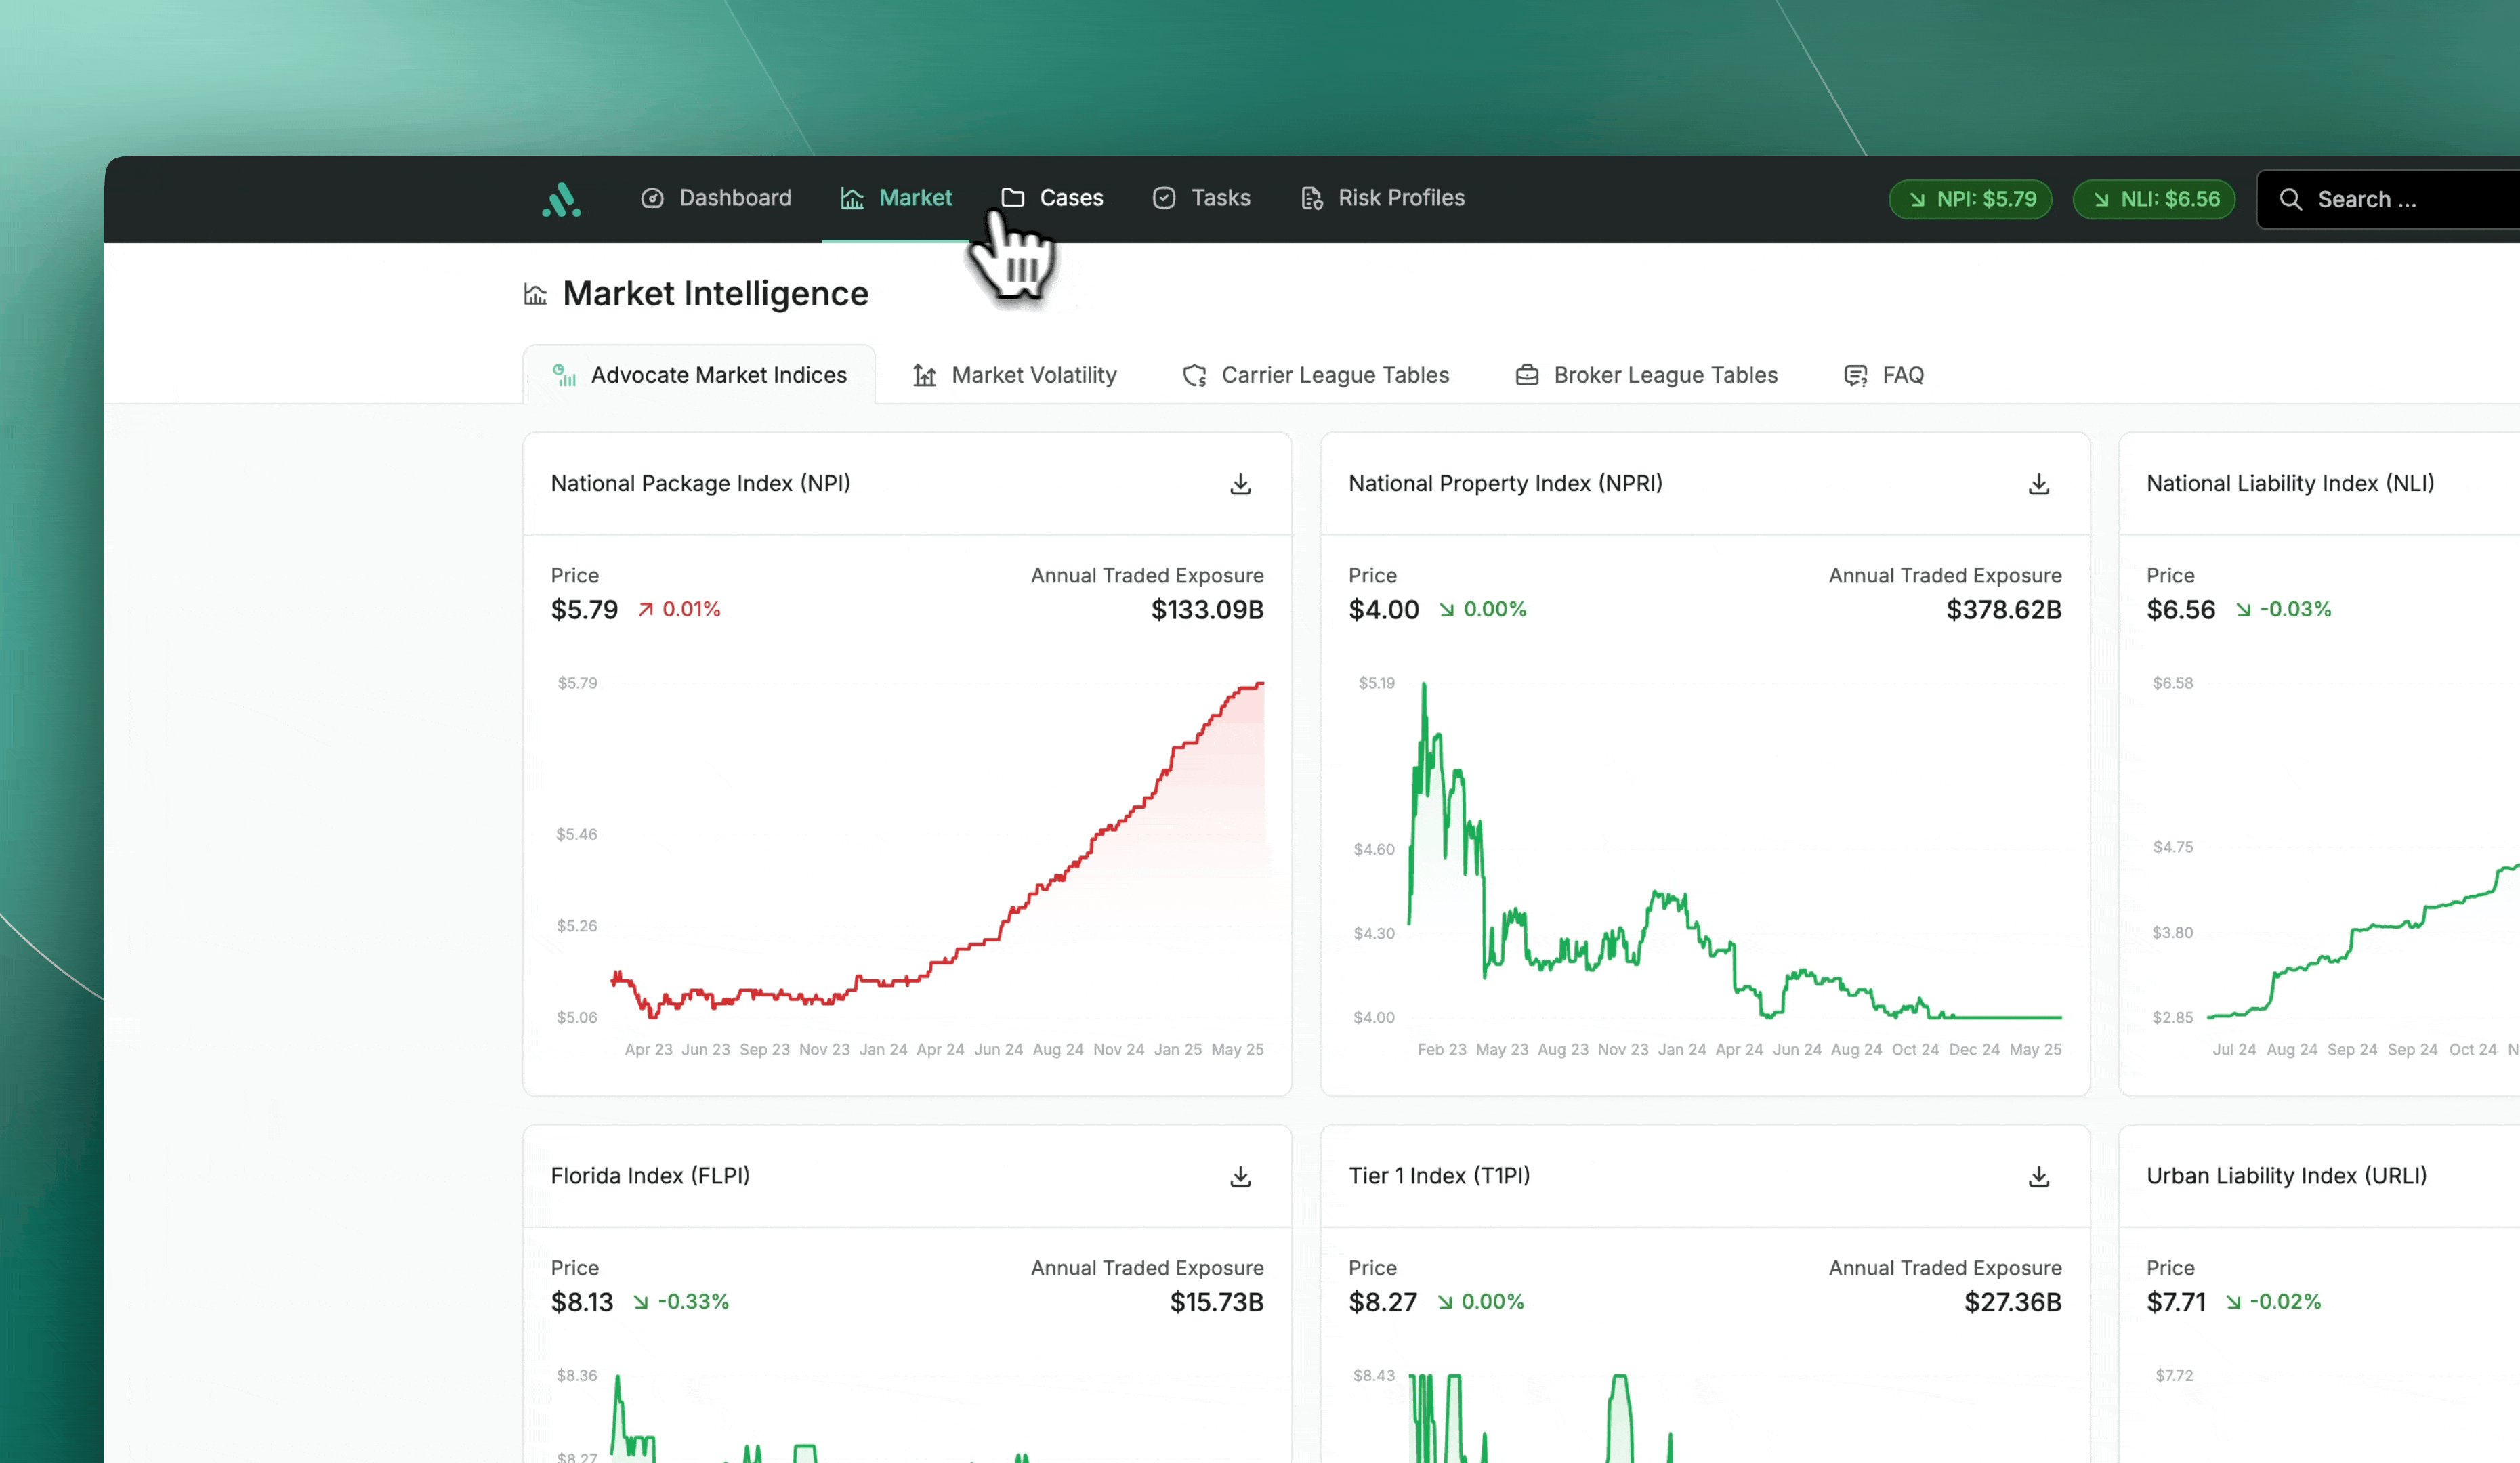The height and width of the screenshot is (1463, 2520).
Task: Click the search magnifier icon
Action: coord(2290,199)
